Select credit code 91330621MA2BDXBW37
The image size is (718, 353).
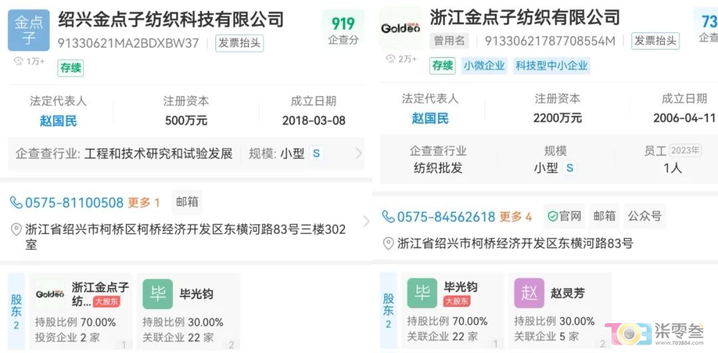[128, 43]
